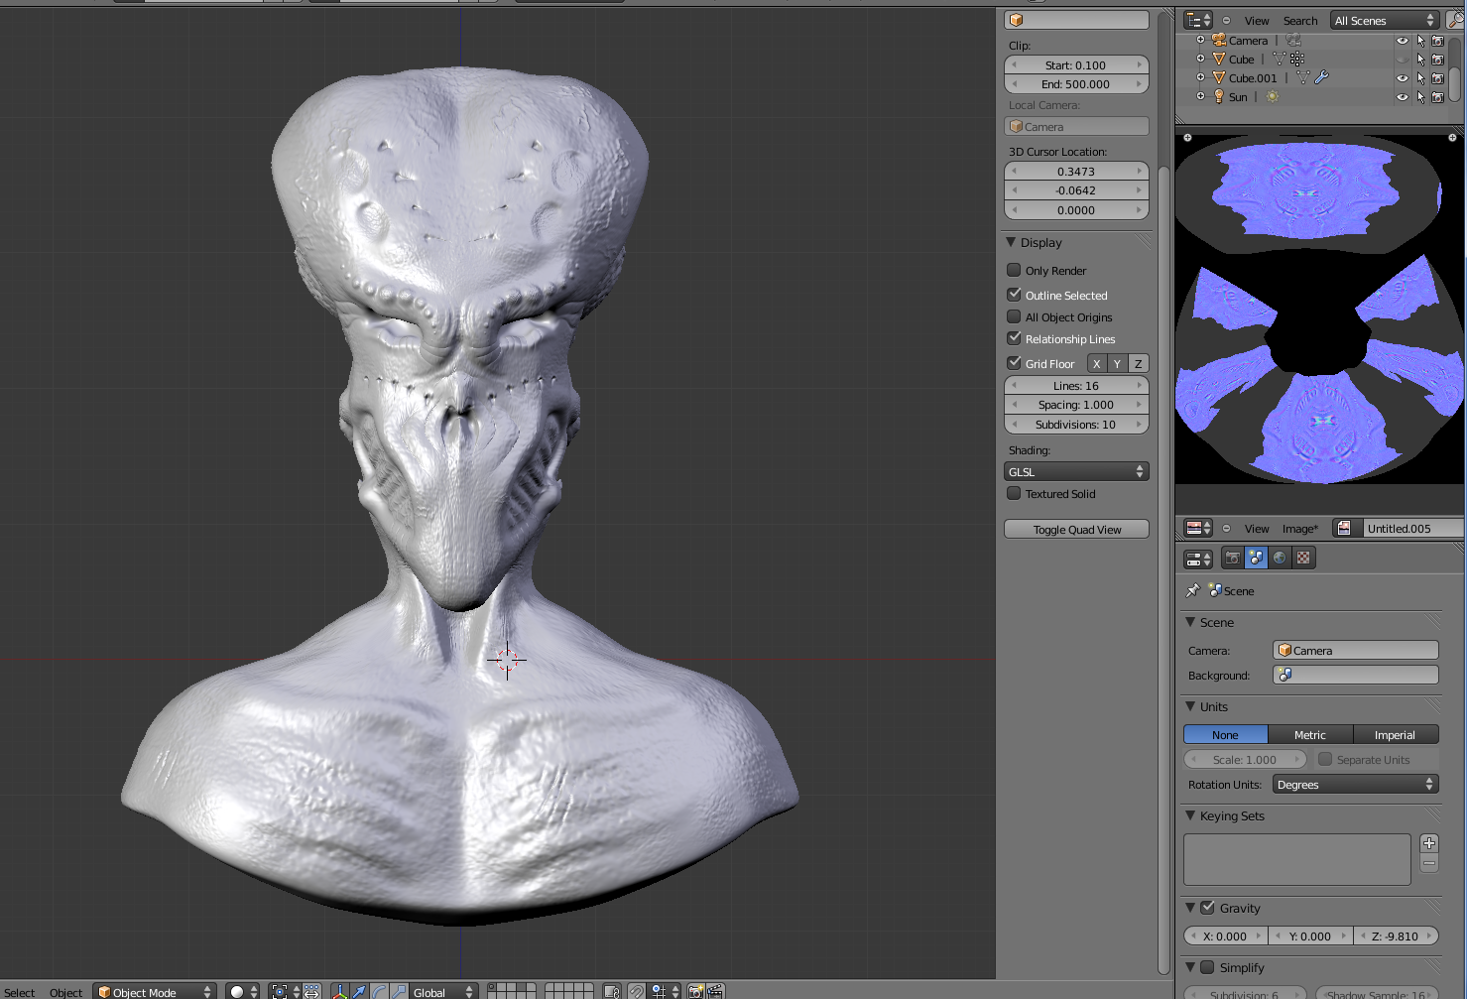Enable All Object Origins checkbox

[x=1014, y=316]
